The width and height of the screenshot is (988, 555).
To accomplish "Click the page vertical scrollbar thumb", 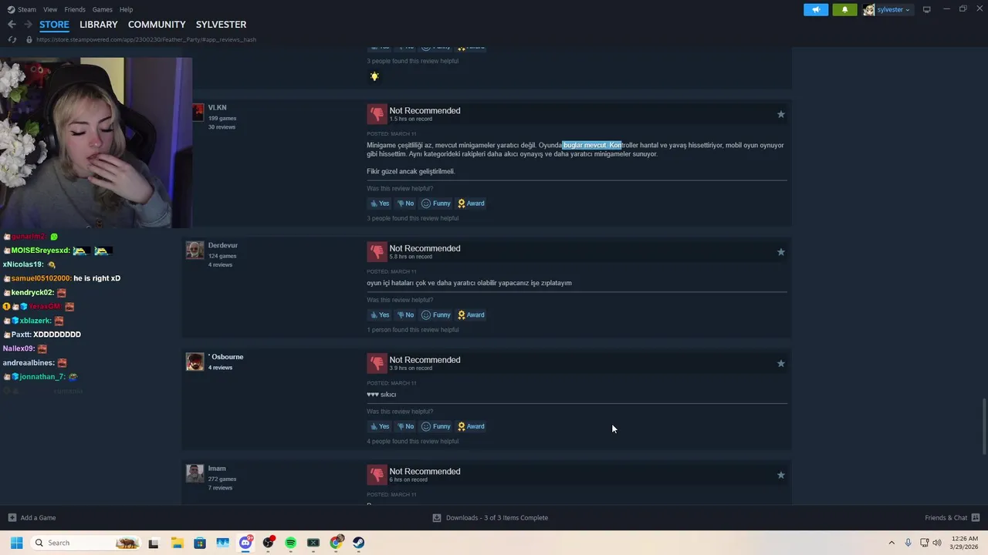I will 983,427.
